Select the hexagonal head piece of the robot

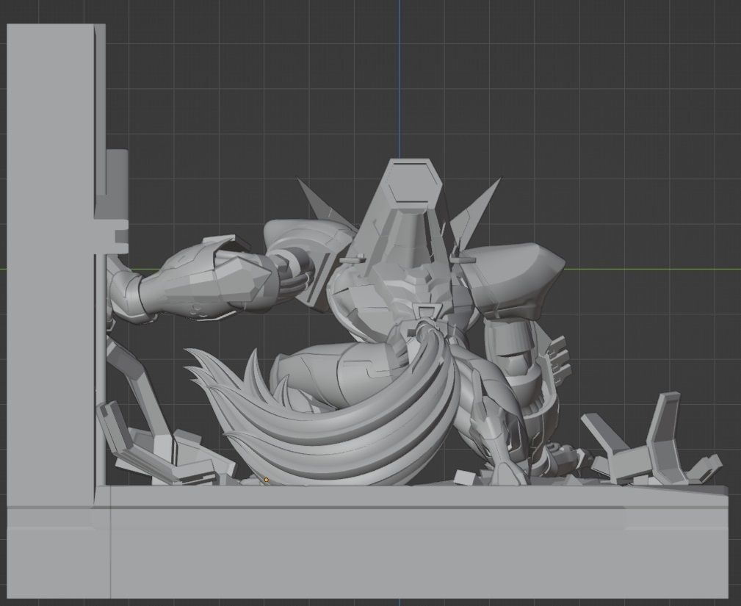click(413, 183)
